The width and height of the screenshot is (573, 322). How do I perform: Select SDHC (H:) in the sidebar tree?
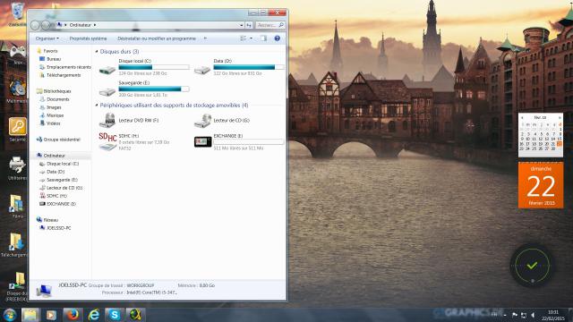point(56,196)
